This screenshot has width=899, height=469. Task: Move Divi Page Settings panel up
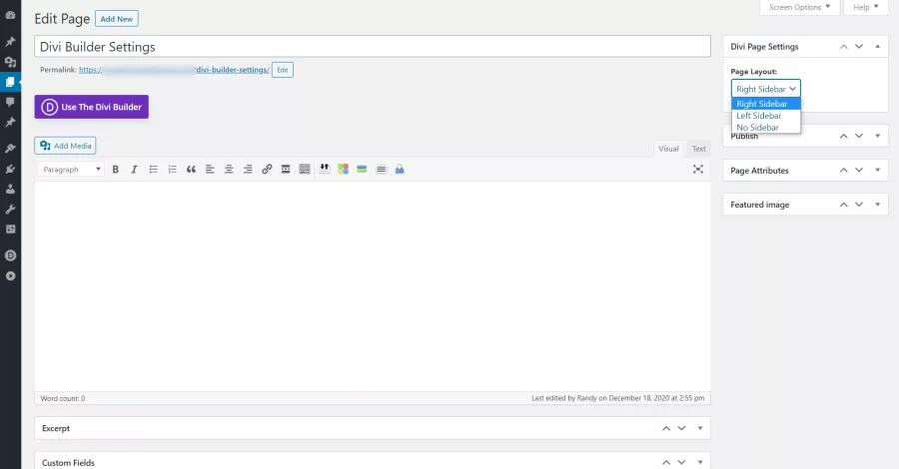pos(843,46)
